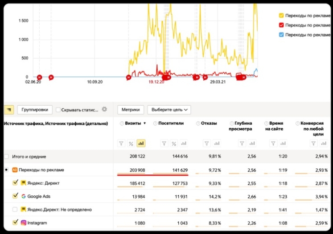Screen dimensions: 333x234
Task: Click the Google Ads logo icon
Action: 23,196
